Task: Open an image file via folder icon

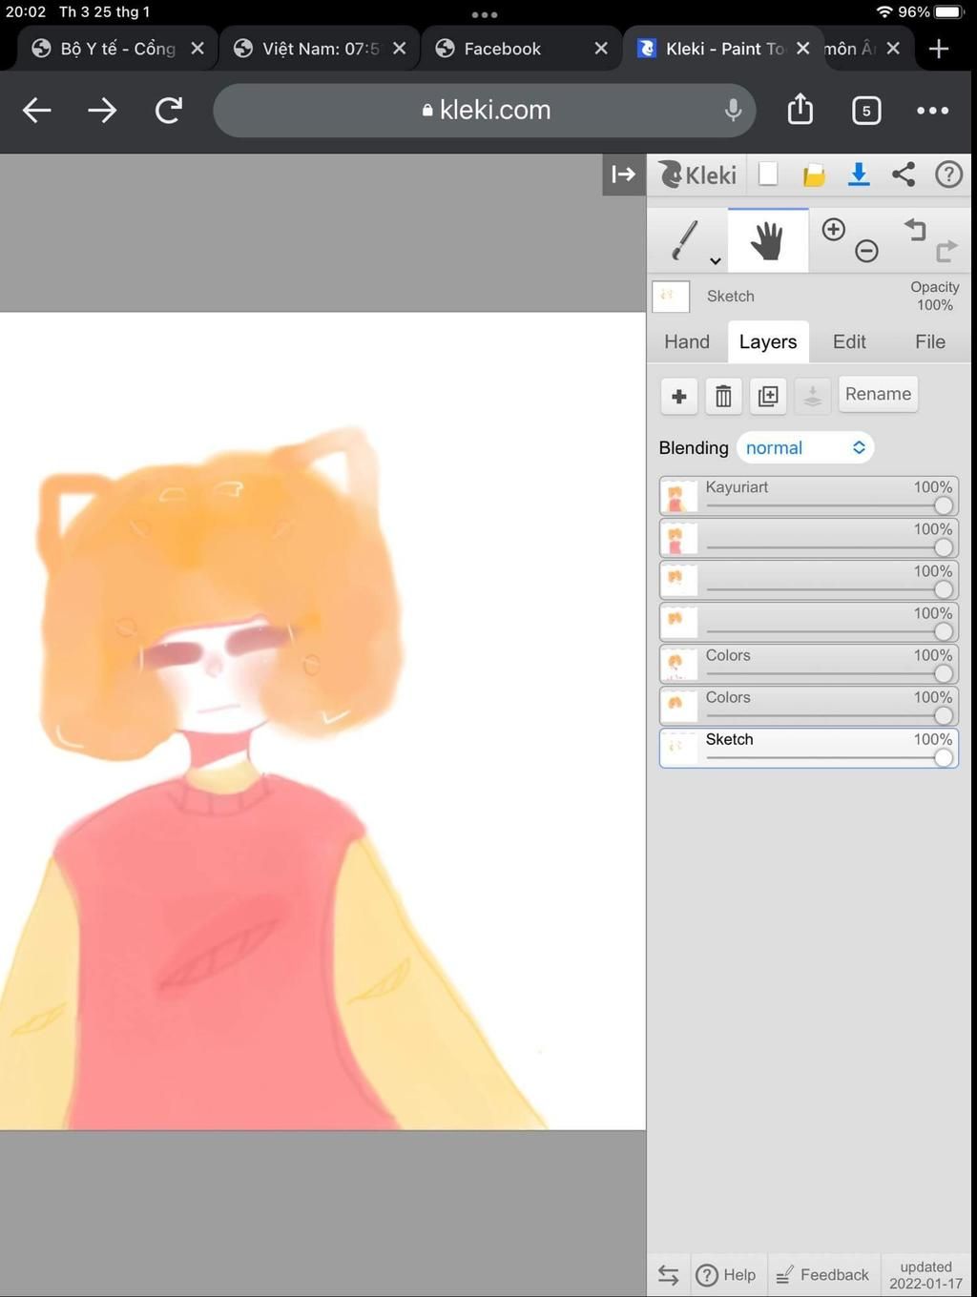Action: click(814, 175)
